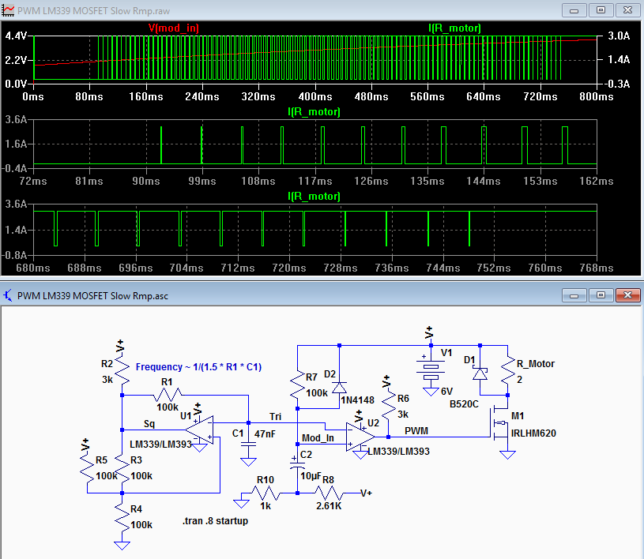Click the V(mod_in) trace label
644x559 pixels.
[x=173, y=28]
